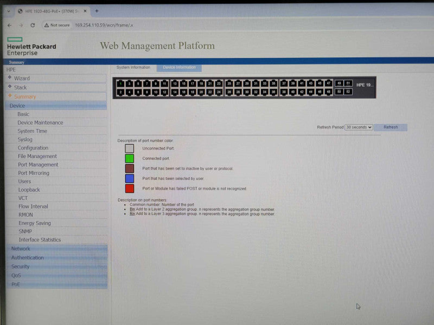
Task: Select SFP port 52 on the switch
Action: point(348,92)
